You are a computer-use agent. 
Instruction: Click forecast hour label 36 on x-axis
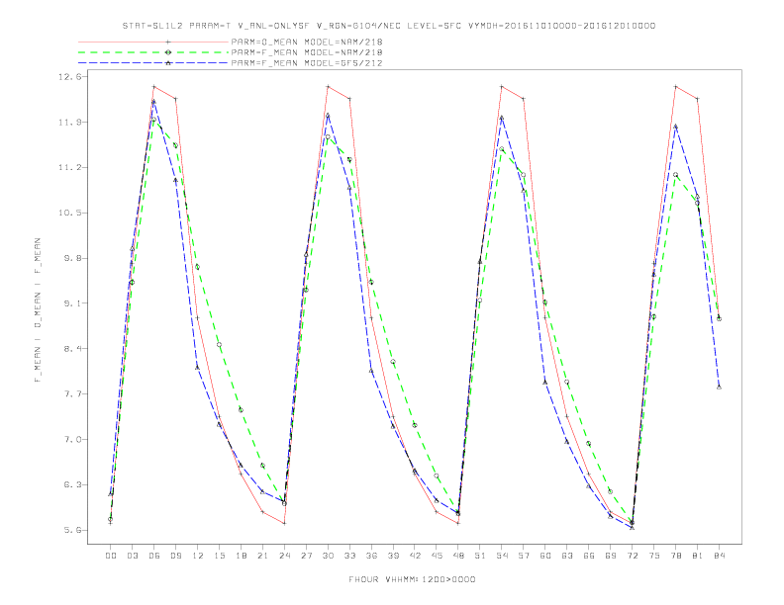(x=371, y=556)
